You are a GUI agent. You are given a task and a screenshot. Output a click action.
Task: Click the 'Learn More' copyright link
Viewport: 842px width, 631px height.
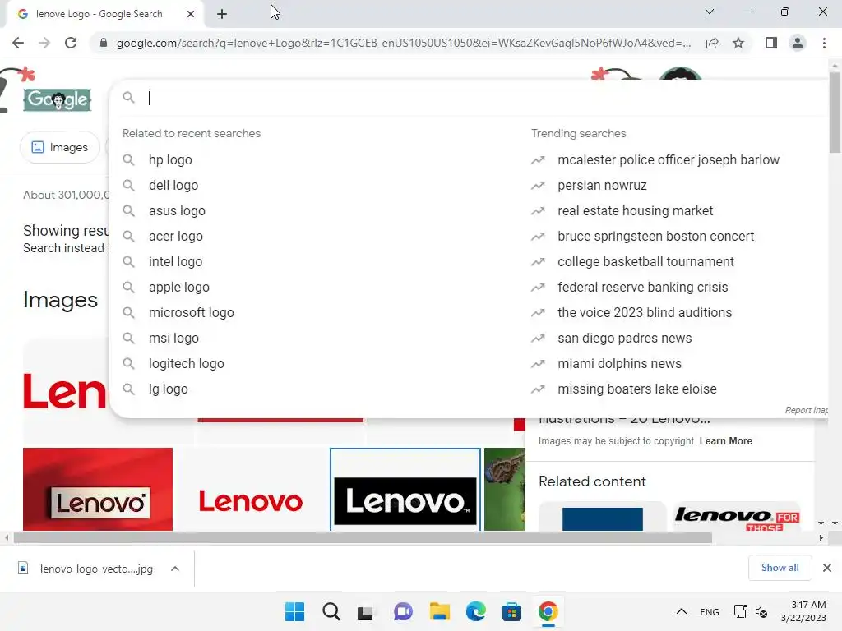coord(725,441)
